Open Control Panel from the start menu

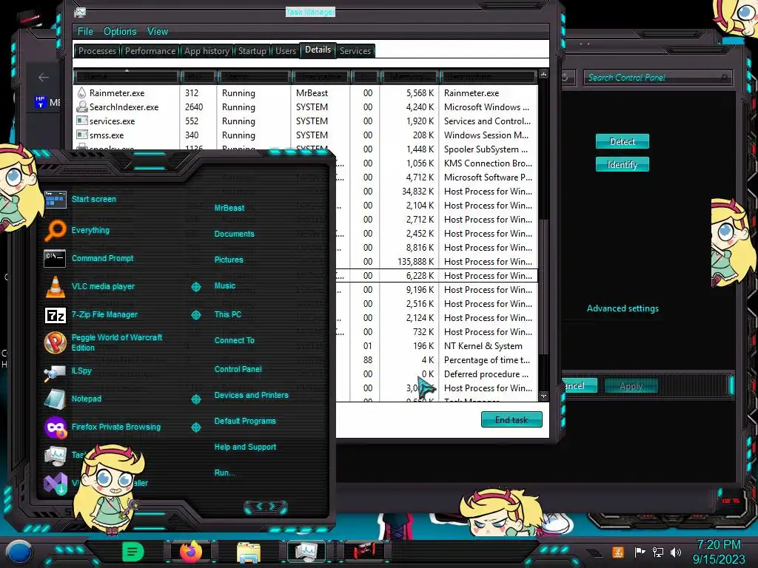(238, 369)
